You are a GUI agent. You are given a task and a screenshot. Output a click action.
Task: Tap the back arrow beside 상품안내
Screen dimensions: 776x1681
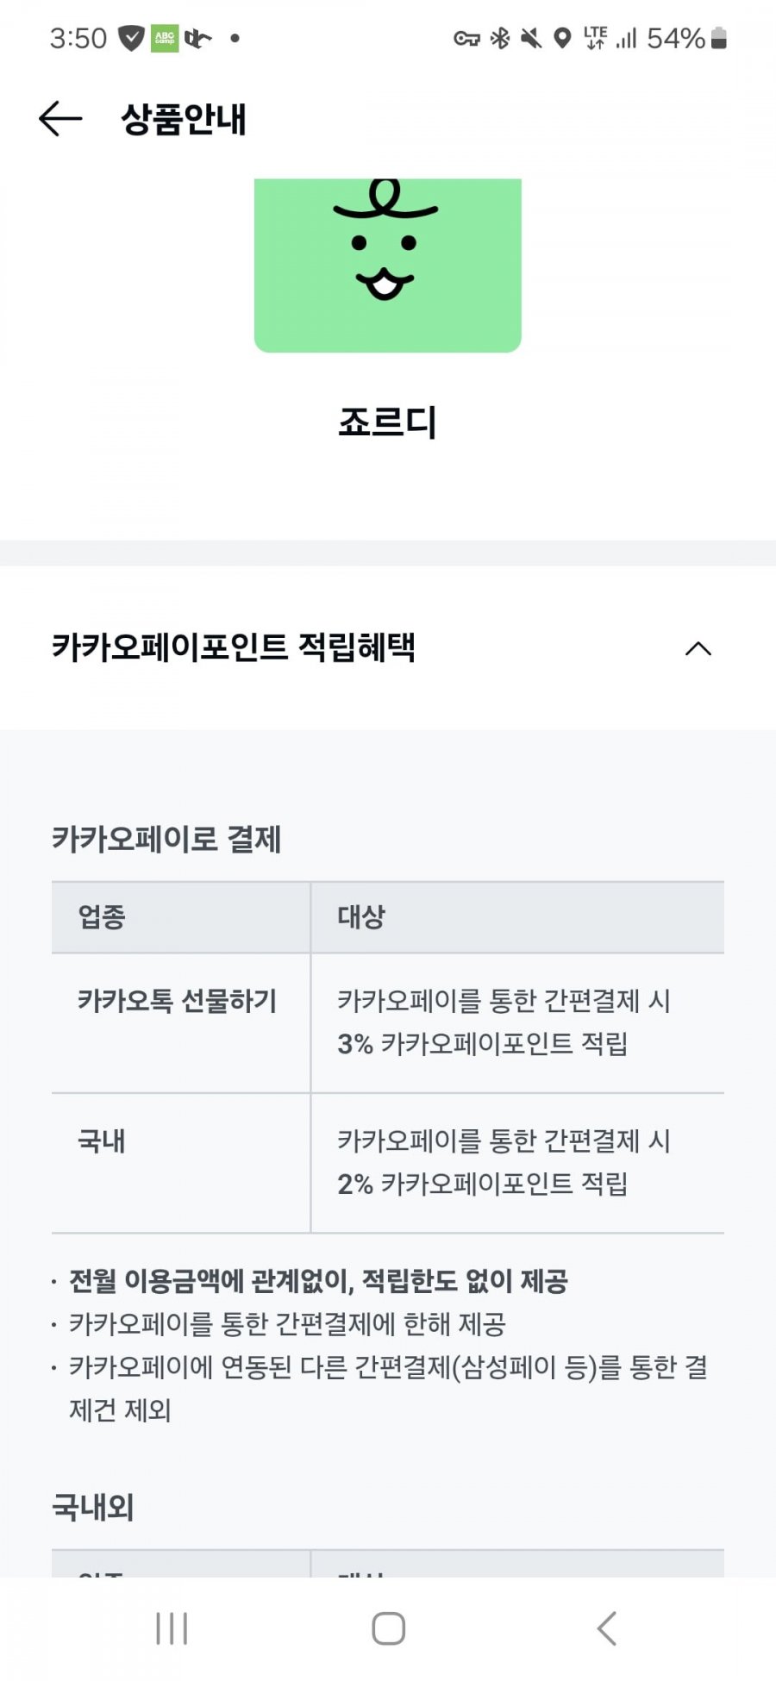60,119
